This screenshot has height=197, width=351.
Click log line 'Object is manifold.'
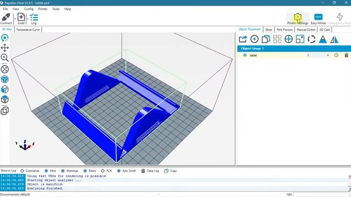pos(45,184)
